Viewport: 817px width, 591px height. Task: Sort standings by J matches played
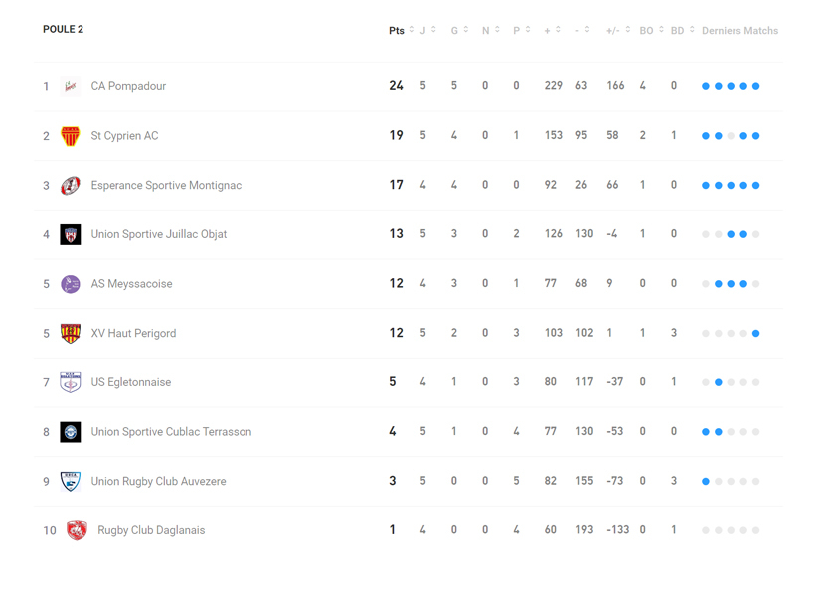pyautogui.click(x=427, y=31)
